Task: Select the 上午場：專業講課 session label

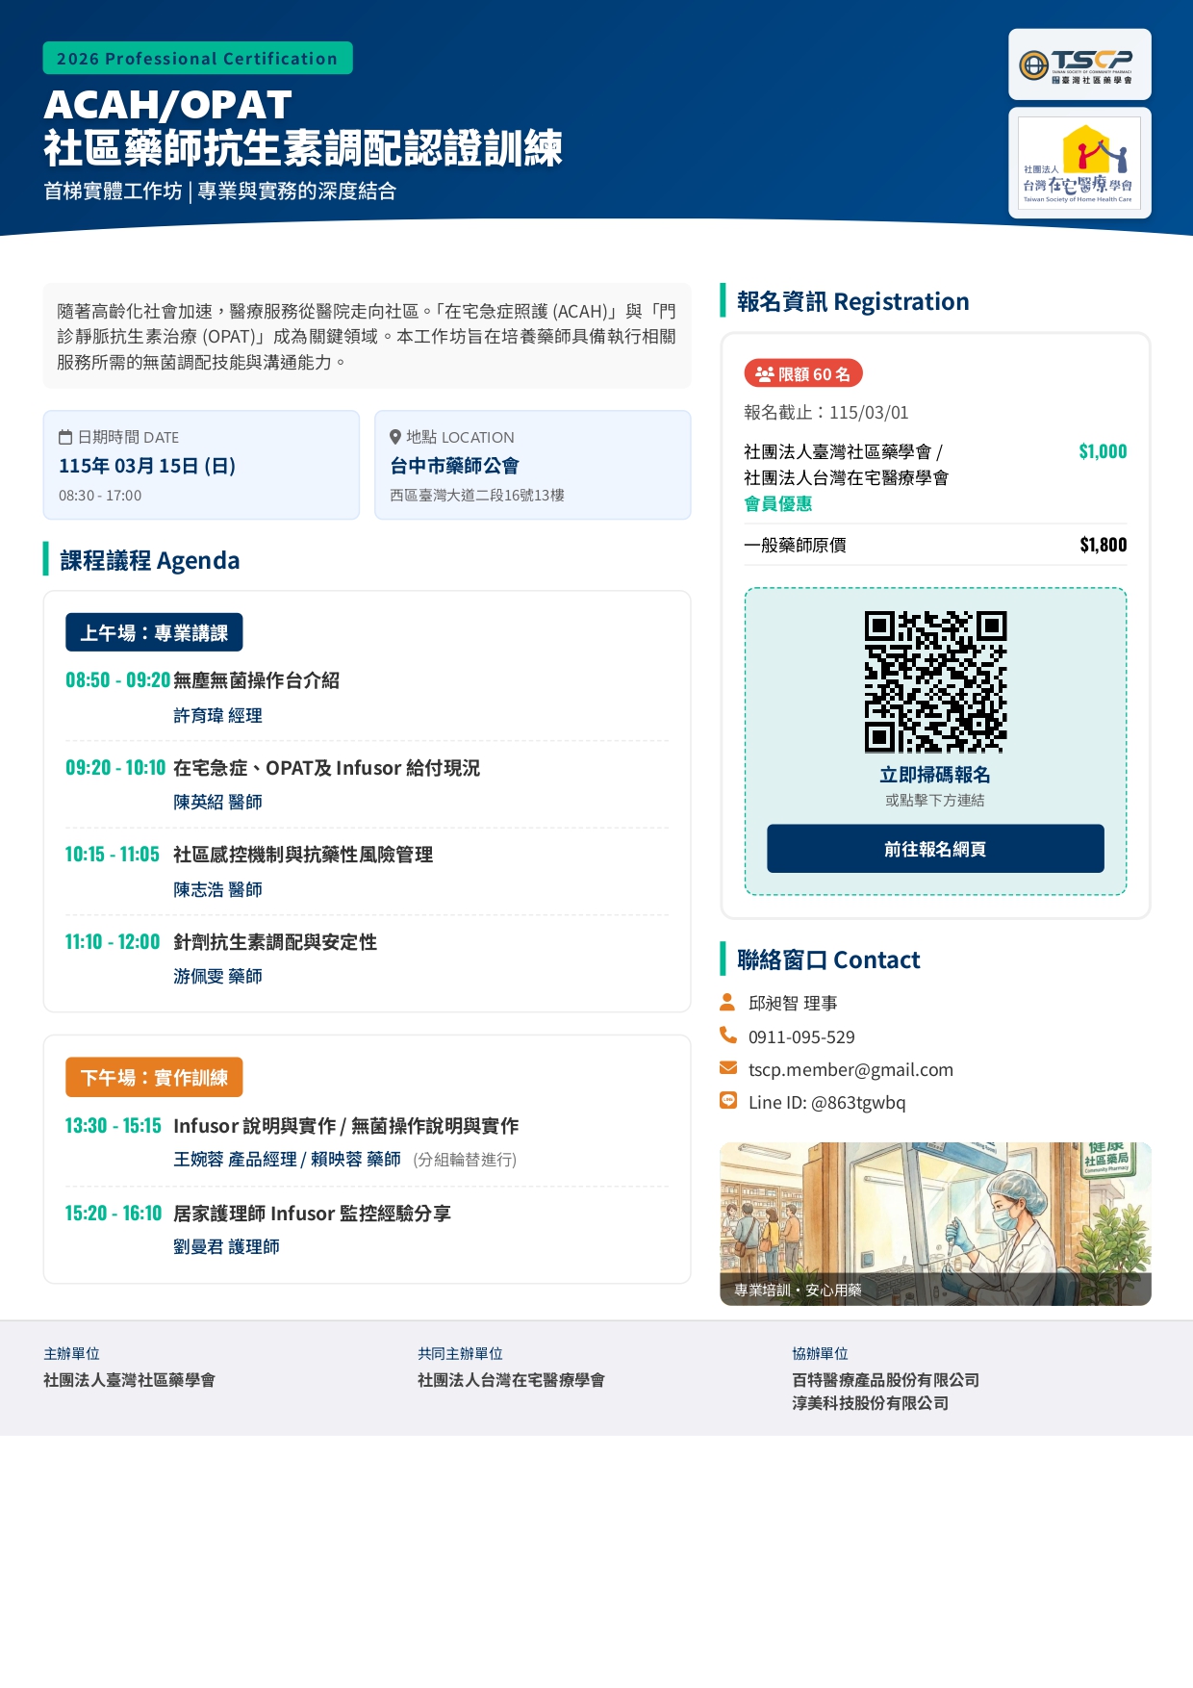Action: [154, 633]
